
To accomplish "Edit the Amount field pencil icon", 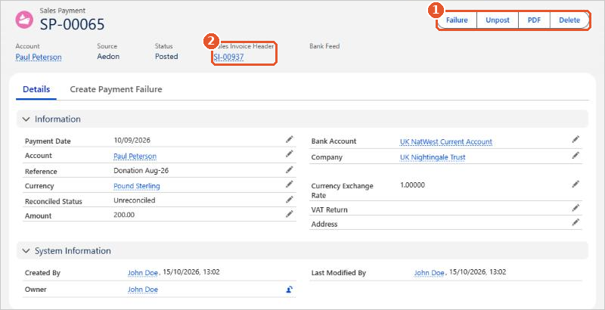I will [290, 214].
